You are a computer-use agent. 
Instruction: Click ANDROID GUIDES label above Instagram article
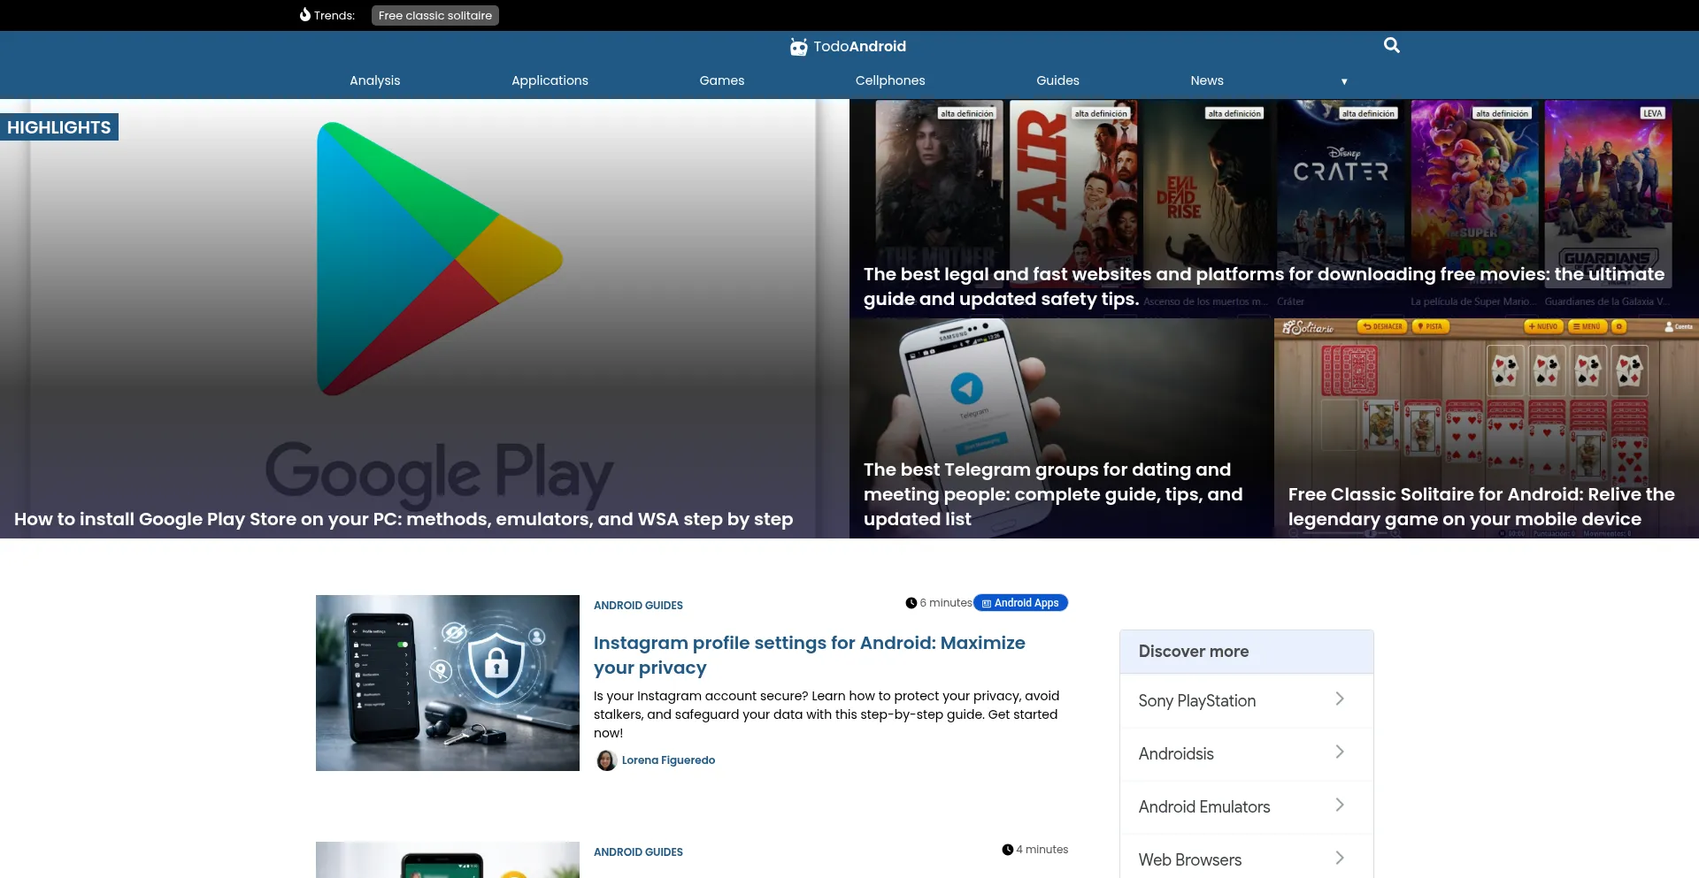pos(638,606)
